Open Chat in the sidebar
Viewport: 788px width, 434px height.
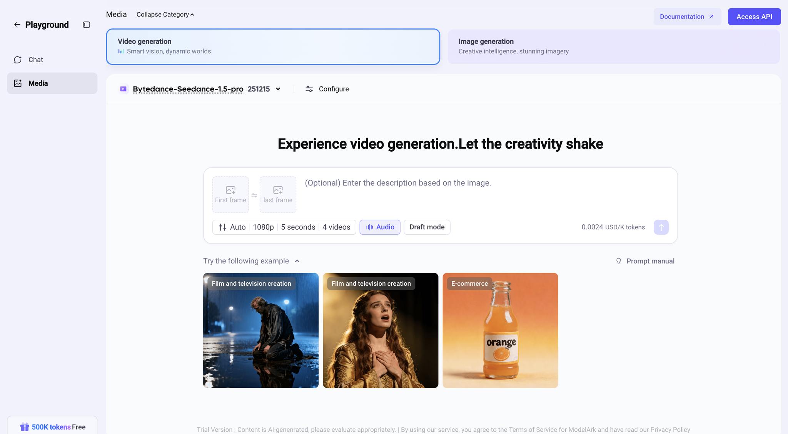click(35, 60)
